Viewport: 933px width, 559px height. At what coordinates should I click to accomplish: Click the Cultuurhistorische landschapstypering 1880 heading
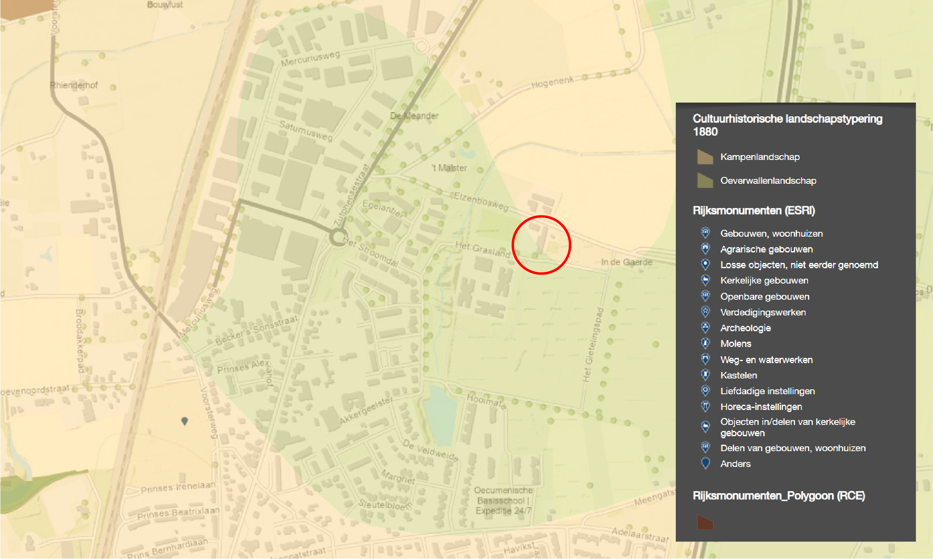tap(787, 125)
